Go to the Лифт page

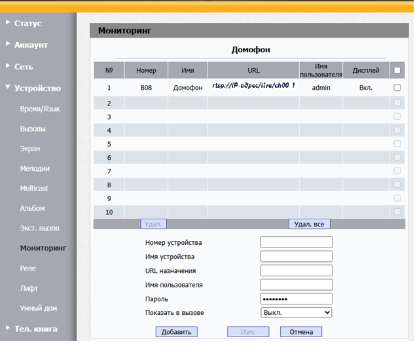[x=29, y=288]
